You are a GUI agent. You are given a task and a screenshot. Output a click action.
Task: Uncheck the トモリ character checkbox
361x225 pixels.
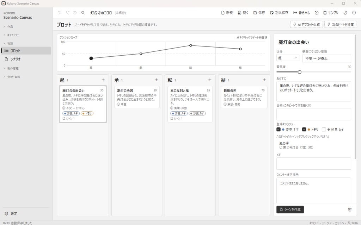pyautogui.click(x=304, y=129)
